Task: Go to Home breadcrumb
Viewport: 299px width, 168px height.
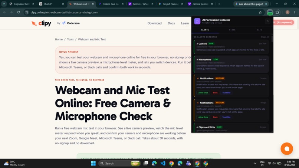Action: [x=59, y=39]
